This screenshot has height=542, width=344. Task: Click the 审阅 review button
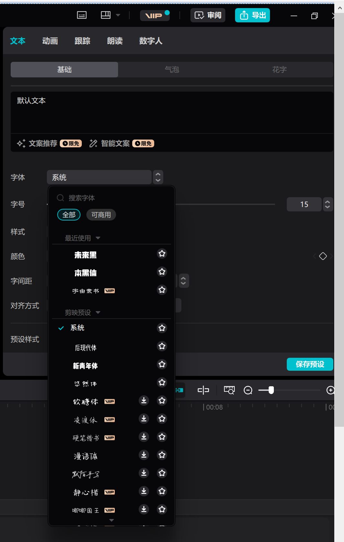pyautogui.click(x=208, y=15)
